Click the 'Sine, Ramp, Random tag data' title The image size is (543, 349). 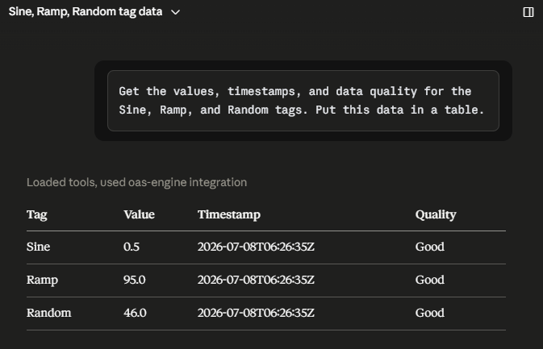86,12
